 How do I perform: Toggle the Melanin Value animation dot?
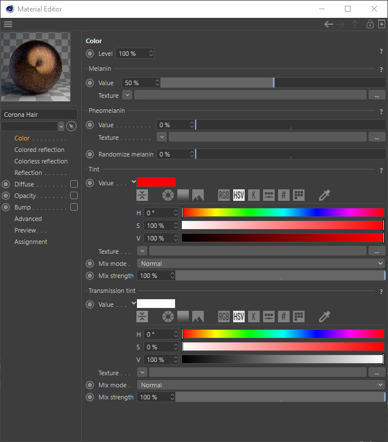[90, 83]
